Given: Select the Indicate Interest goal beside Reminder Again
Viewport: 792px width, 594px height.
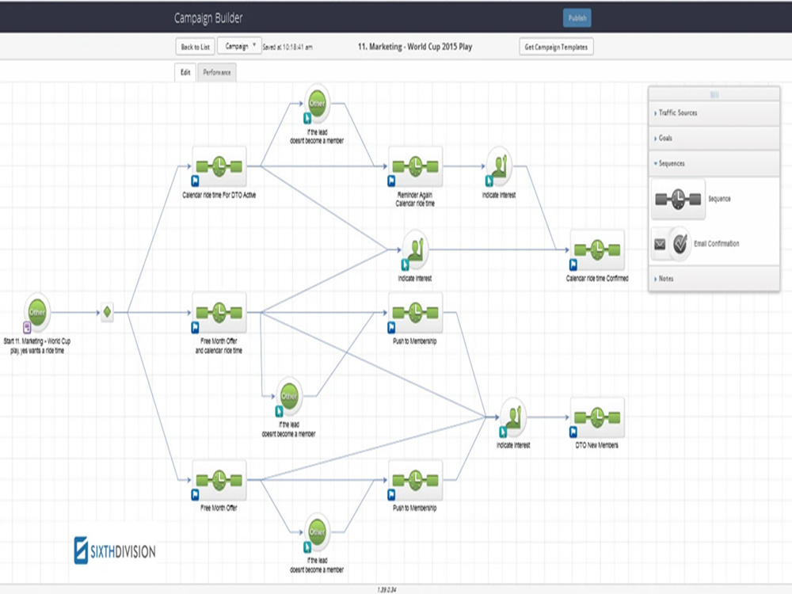Looking at the screenshot, I should (499, 166).
